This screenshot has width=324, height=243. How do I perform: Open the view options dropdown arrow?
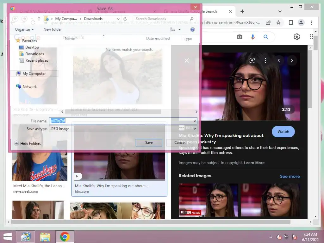(180, 29)
